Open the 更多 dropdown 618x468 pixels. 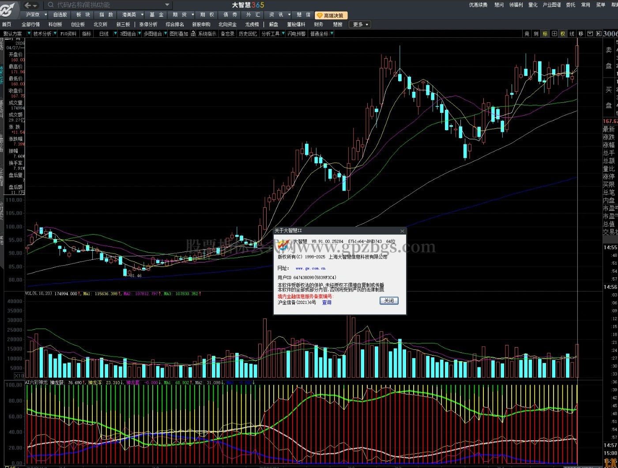(360, 25)
